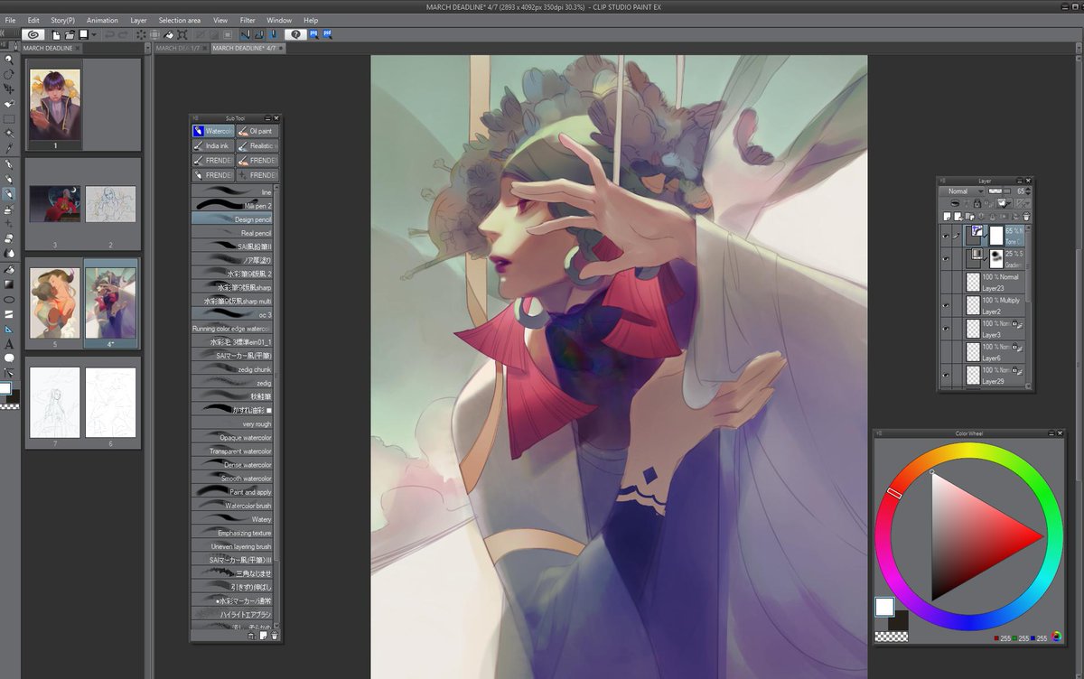1084x679 pixels.
Task: Open page 1 thumbnail in story panel
Action: 55,104
